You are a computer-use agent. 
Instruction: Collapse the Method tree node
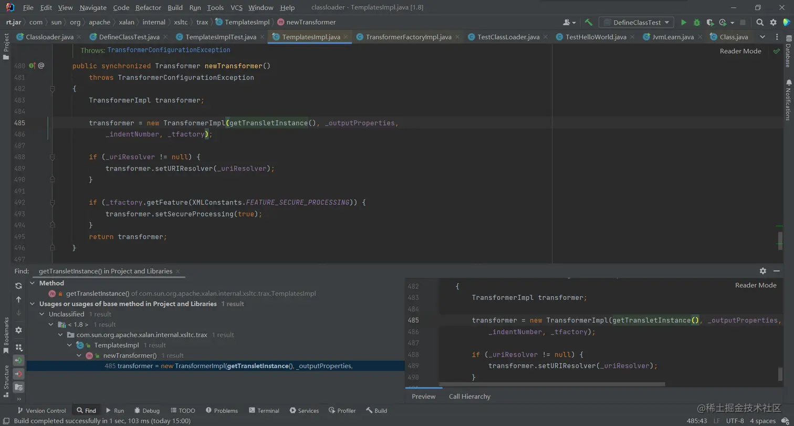tap(32, 283)
